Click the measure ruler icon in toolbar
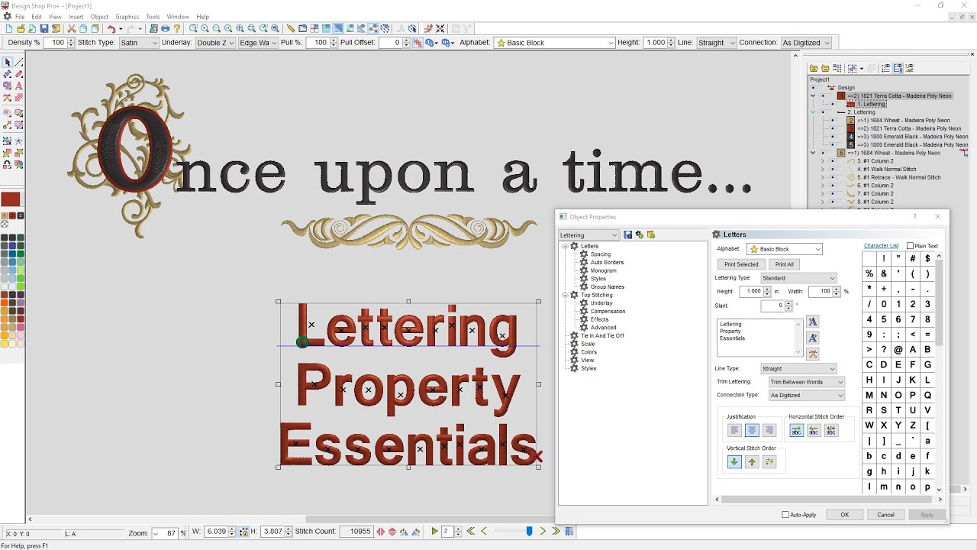 (x=291, y=28)
